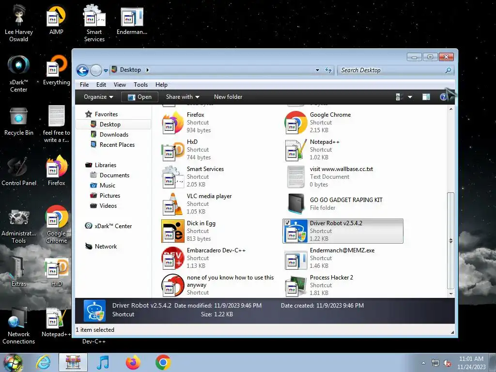Select Recent Places in navigation pane
This screenshot has width=496, height=372.
117,144
